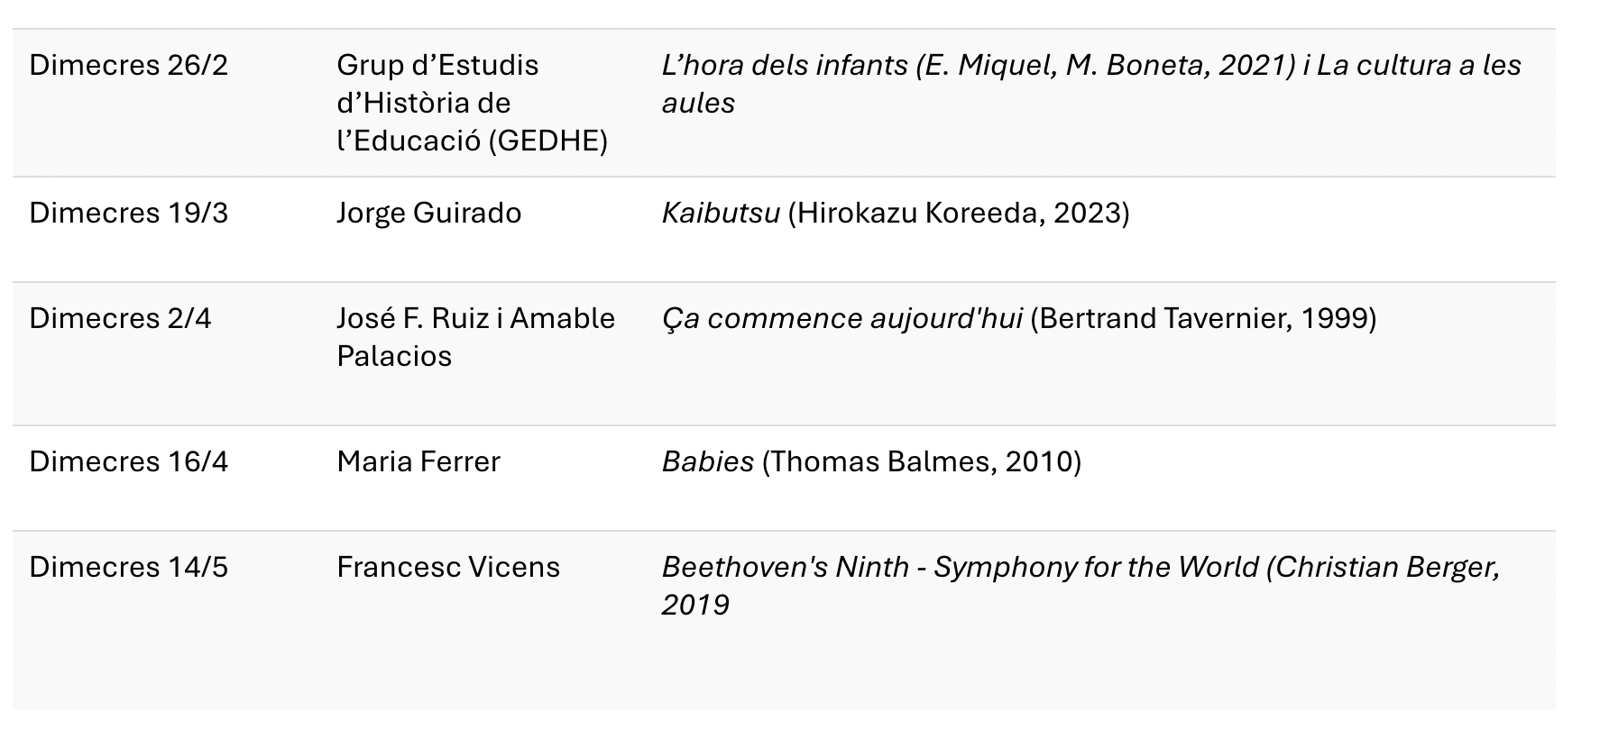Click the date cell Dimecres 26/2
Screen dimensions: 1600x748
[129, 66]
